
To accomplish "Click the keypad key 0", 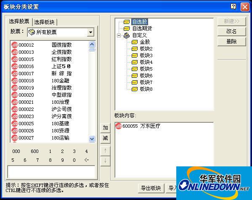I will [x=74, y=160].
